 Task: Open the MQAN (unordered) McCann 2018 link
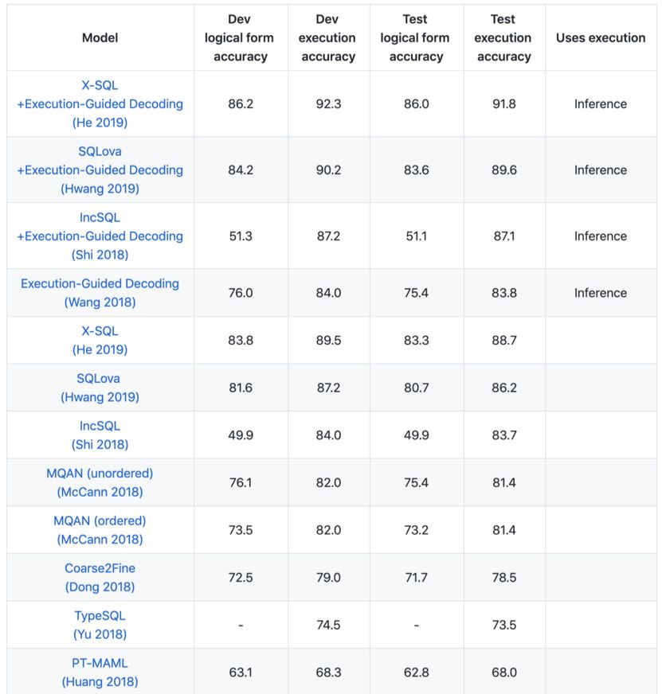[100, 482]
